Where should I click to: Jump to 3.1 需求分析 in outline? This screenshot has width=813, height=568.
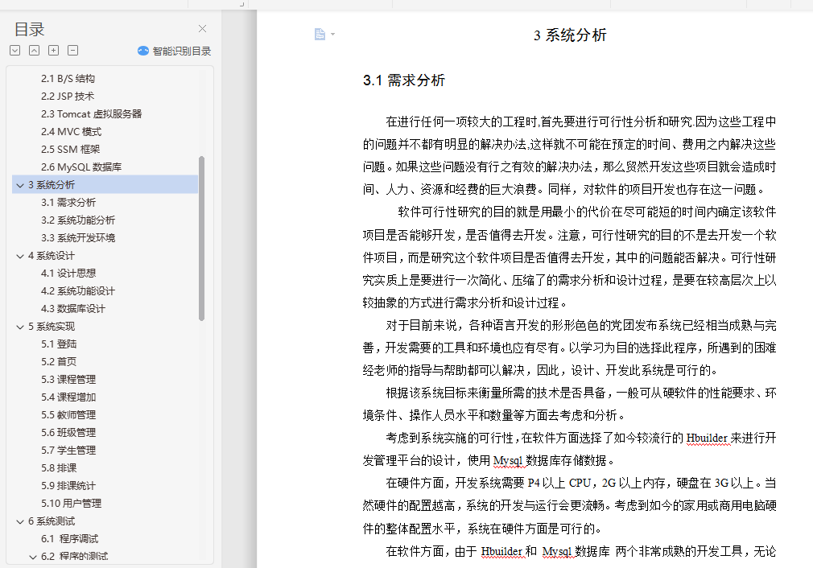[x=68, y=203]
